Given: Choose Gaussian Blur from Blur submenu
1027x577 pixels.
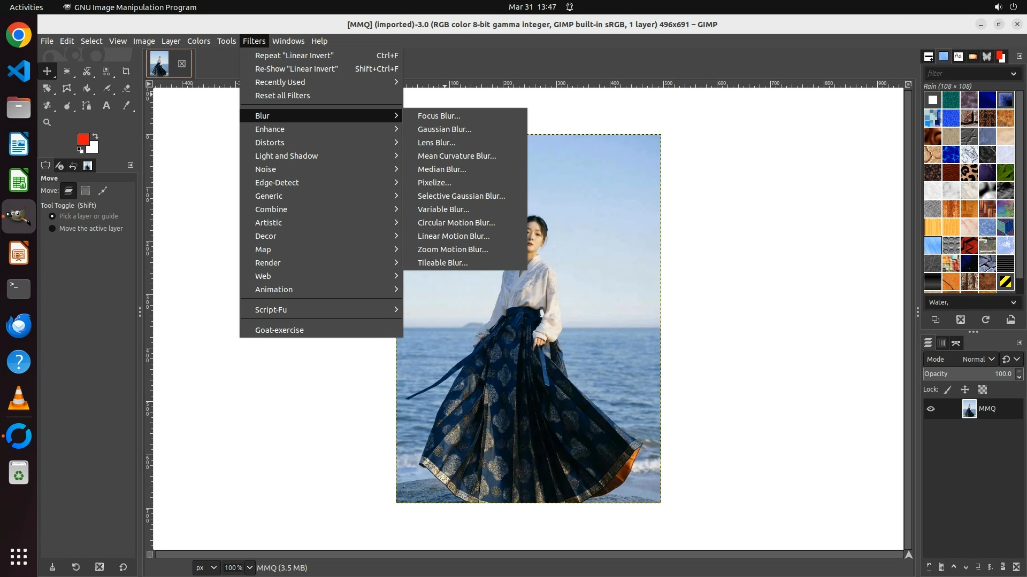Looking at the screenshot, I should (x=444, y=129).
